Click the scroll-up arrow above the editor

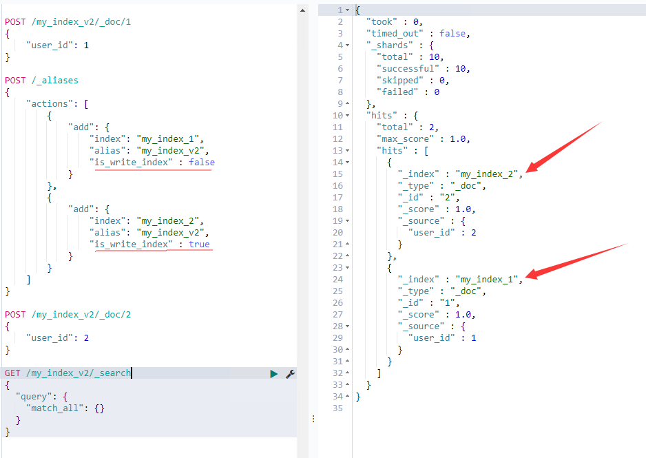coord(302,10)
